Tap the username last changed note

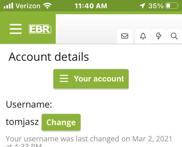coord(89,140)
